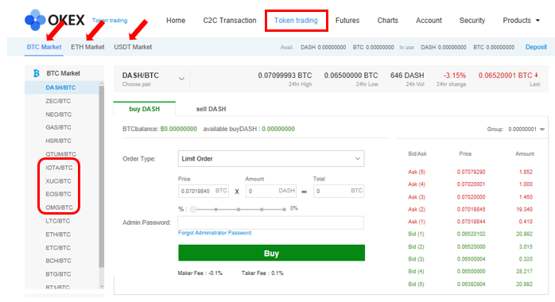Image resolution: width=555 pixels, height=302 pixels.
Task: Expand the Products dropdown menu
Action: pyautogui.click(x=521, y=21)
